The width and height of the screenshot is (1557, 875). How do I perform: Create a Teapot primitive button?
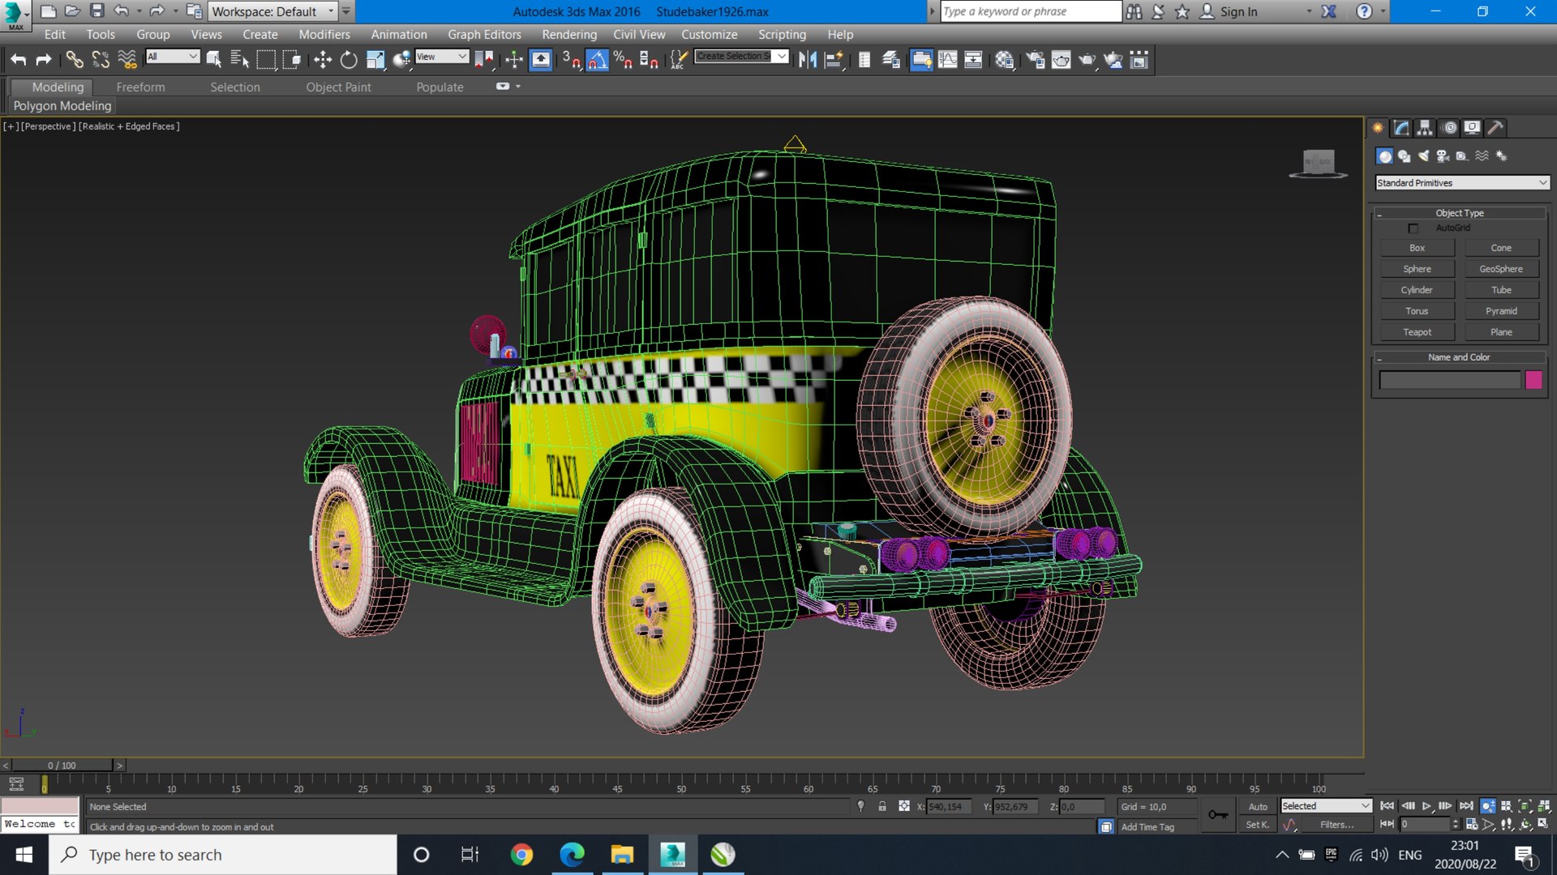coord(1418,332)
